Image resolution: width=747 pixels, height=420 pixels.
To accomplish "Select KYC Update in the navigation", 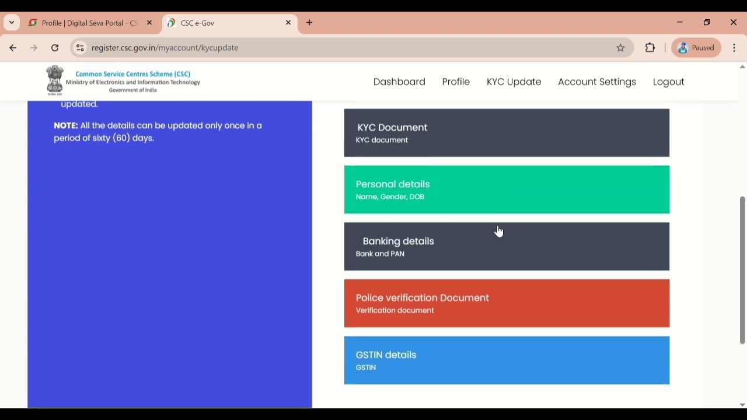I will point(514,82).
